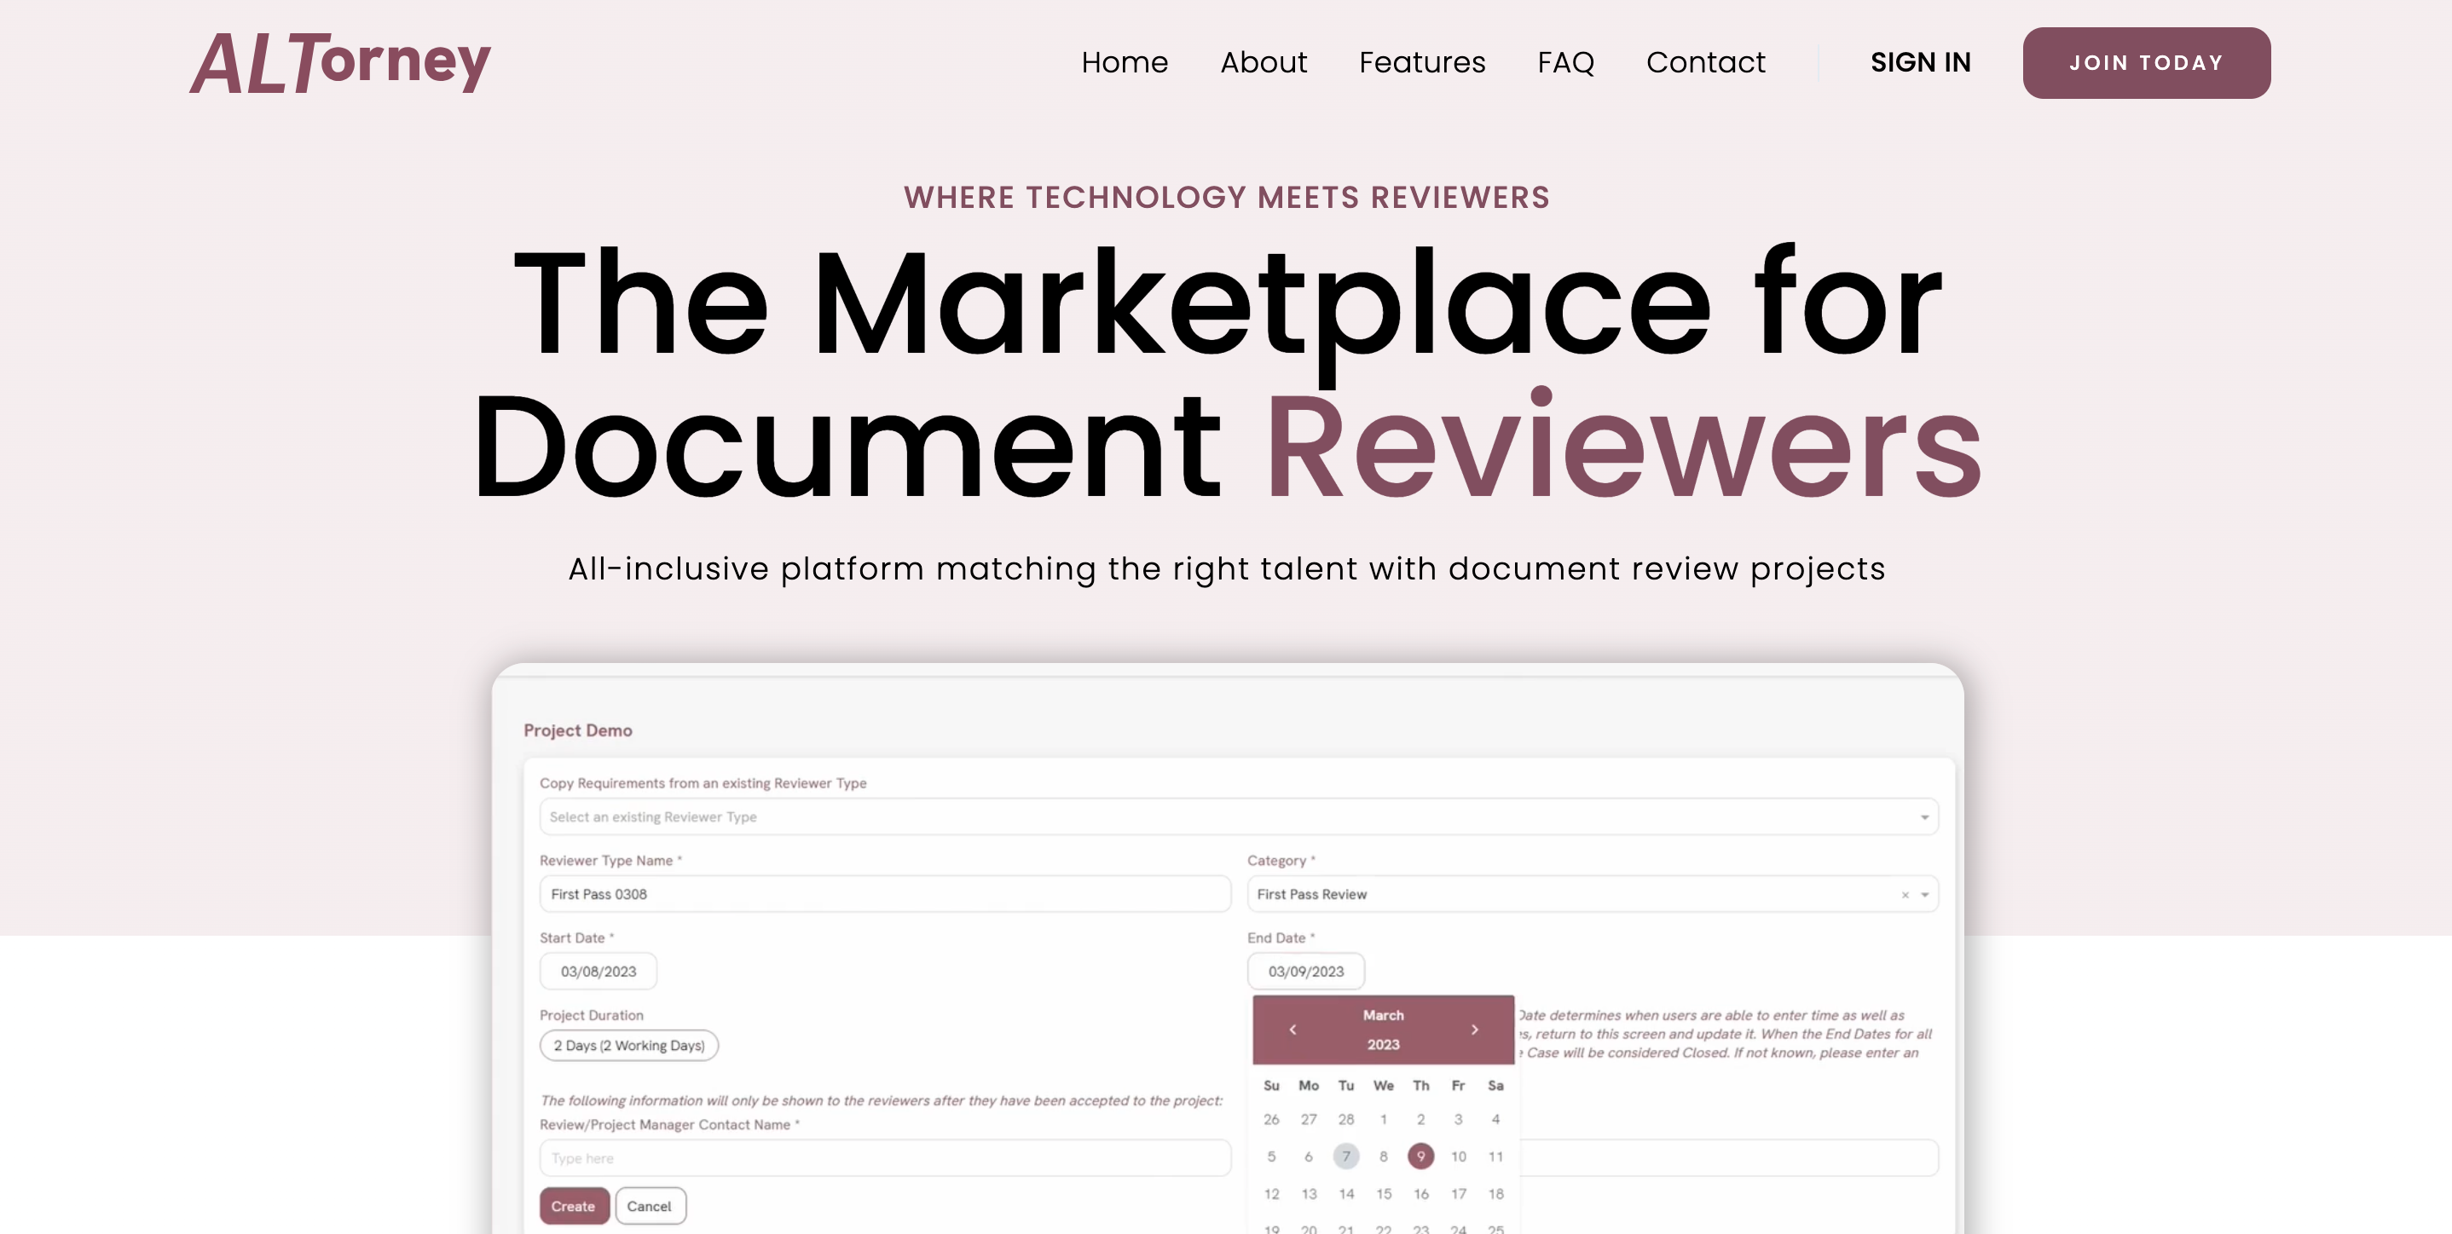2452x1234 pixels.
Task: Click the Start Date field
Action: (x=598, y=972)
